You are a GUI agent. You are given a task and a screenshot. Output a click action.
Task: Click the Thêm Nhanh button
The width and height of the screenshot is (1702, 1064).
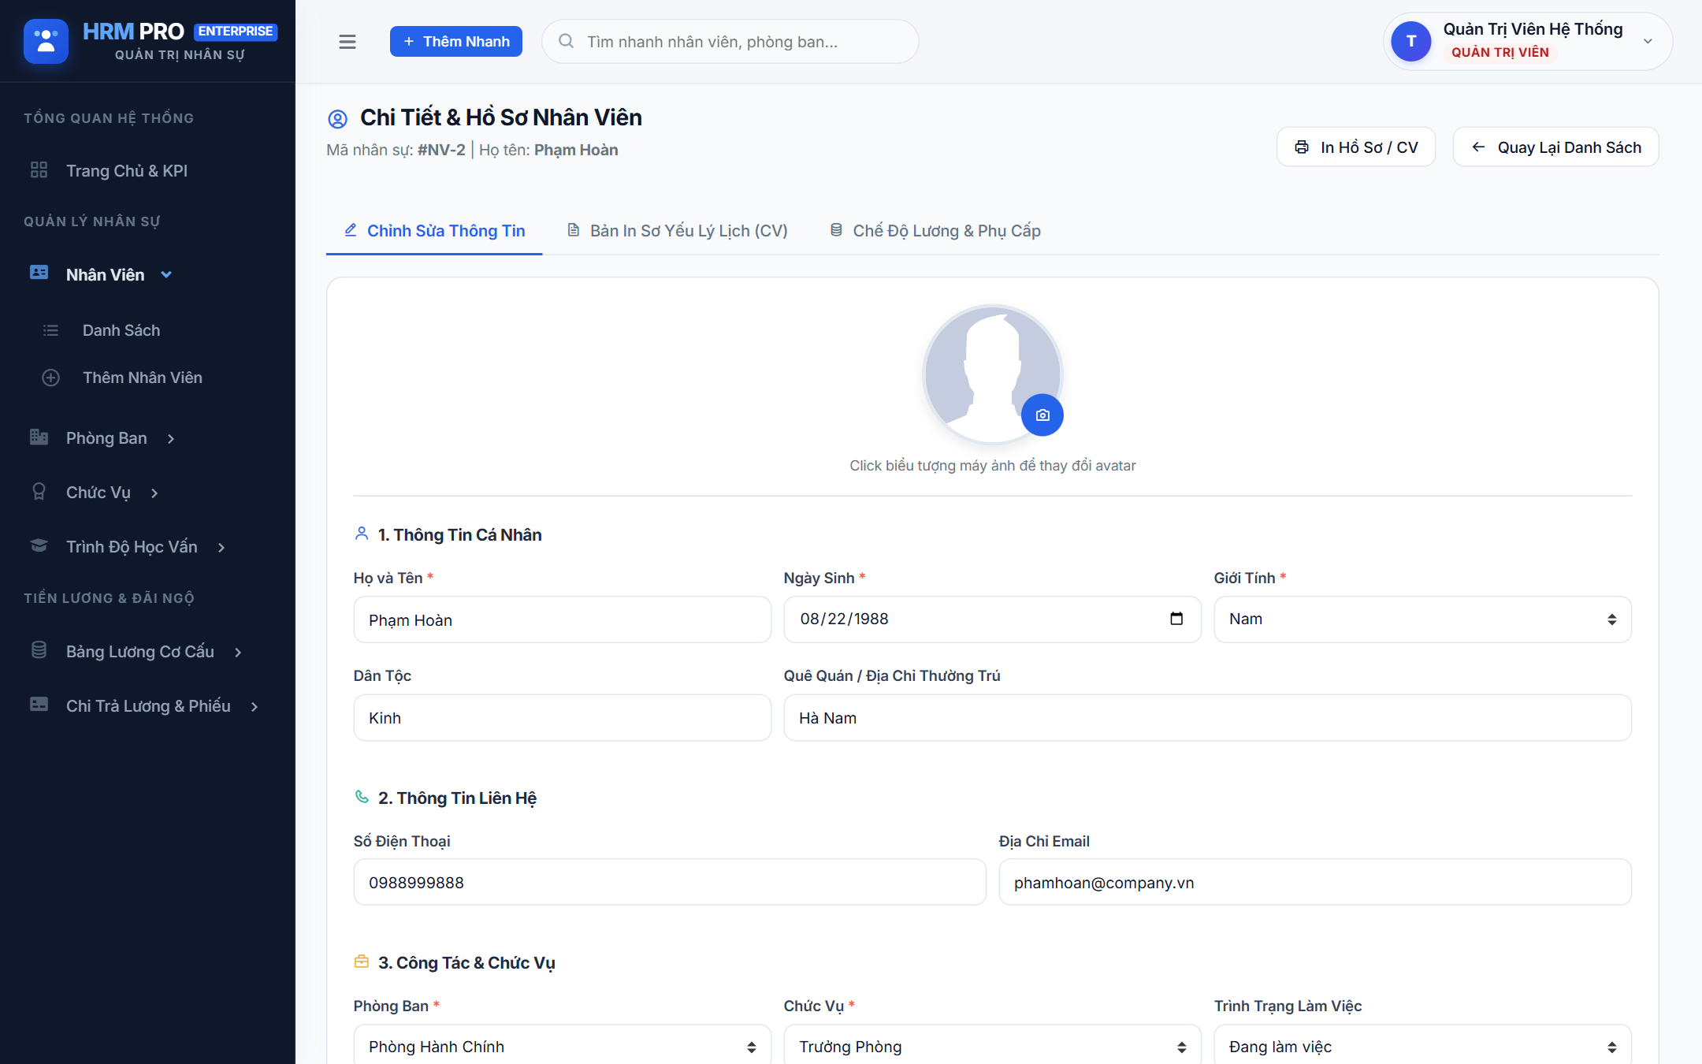[456, 42]
